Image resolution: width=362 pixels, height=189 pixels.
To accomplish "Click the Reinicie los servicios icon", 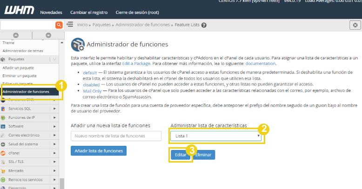I will click(x=3, y=180).
